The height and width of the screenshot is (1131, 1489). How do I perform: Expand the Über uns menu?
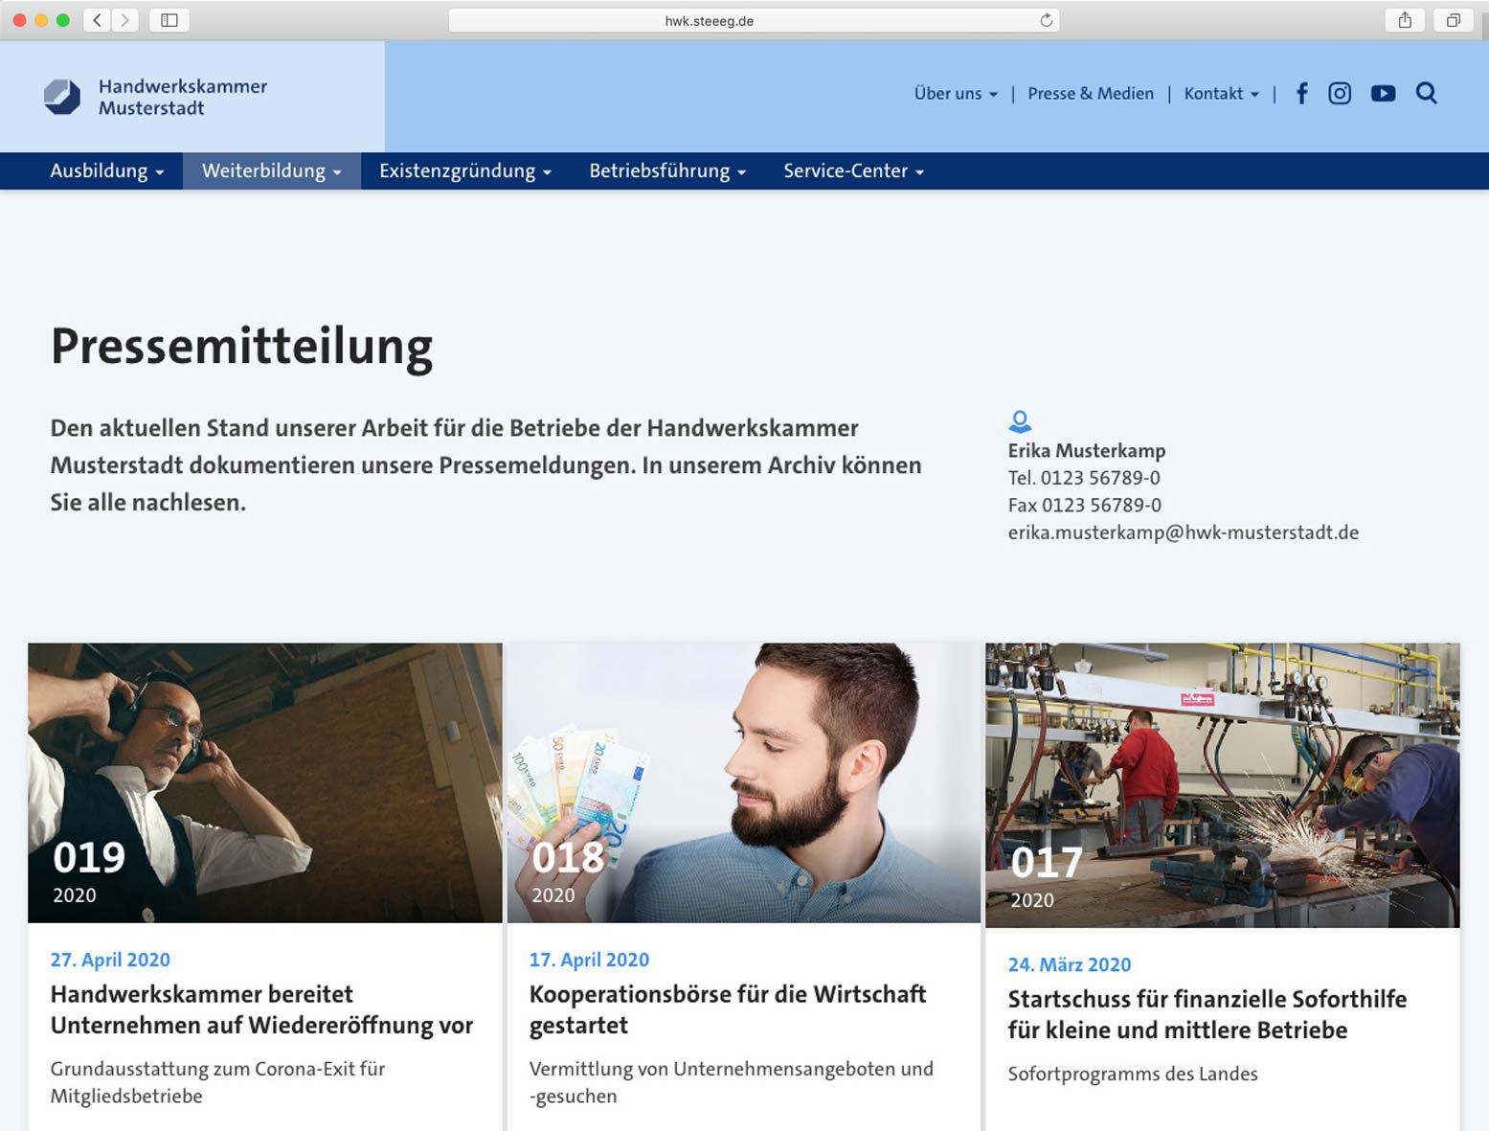click(x=955, y=93)
